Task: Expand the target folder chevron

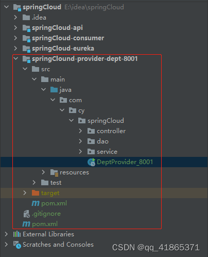Action: pyautogui.click(x=25, y=193)
